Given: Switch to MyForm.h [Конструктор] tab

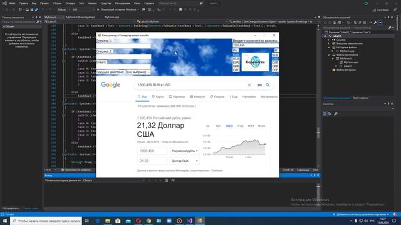Looking at the screenshot, I should point(80,17).
